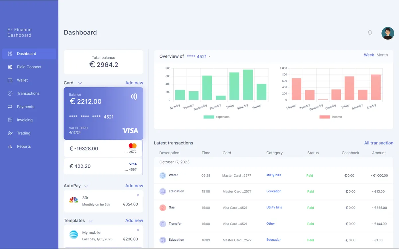Select the € -19328.00 Mastercard
Viewport: 399px width, 249px height.
pyautogui.click(x=103, y=148)
